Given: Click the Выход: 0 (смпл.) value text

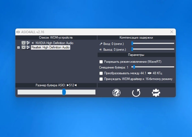Looking at the screenshot, I should click(x=115, y=50).
